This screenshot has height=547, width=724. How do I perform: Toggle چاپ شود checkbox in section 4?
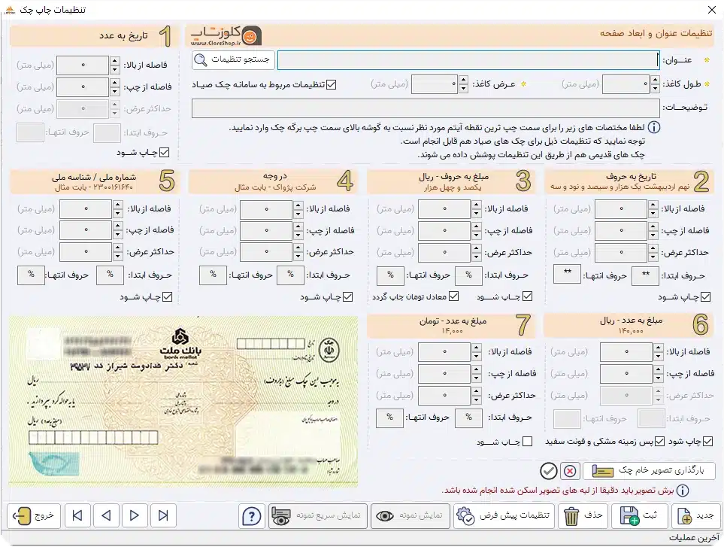click(347, 296)
